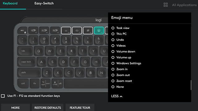The height and width of the screenshot is (111, 198).
Task: Pick the Volume up option
Action: point(121,57)
